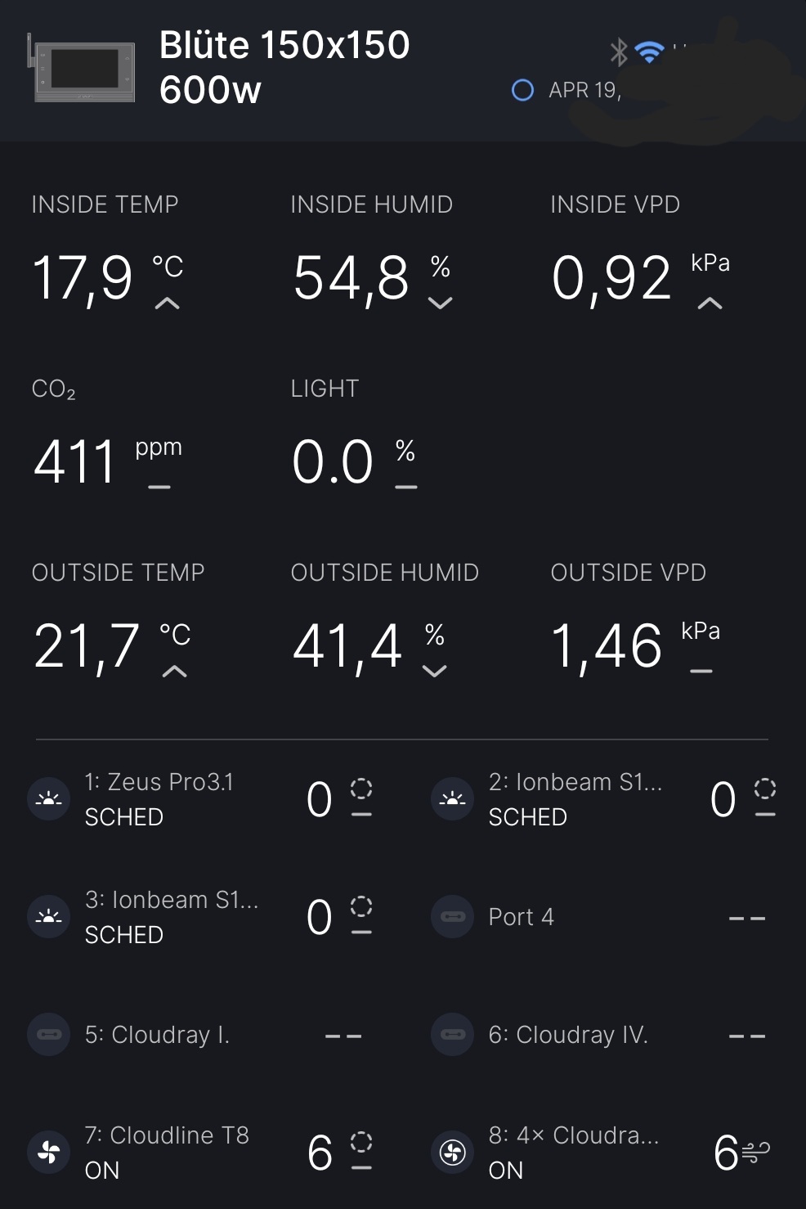Image resolution: width=806 pixels, height=1209 pixels.
Task: Select the outside temperature 21,7 reading
Action: (x=86, y=646)
